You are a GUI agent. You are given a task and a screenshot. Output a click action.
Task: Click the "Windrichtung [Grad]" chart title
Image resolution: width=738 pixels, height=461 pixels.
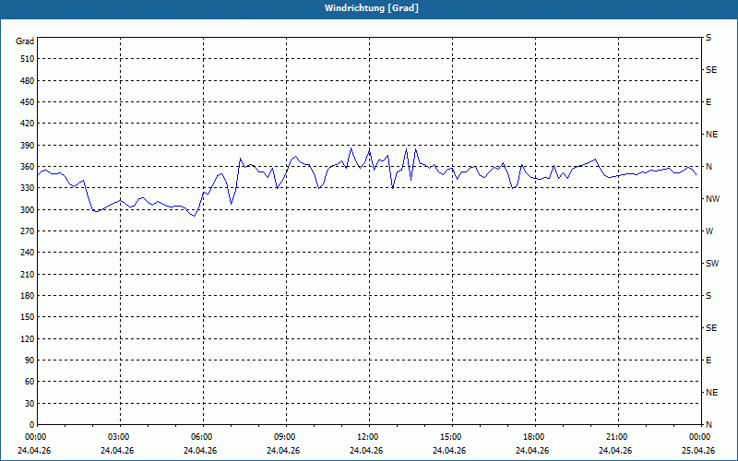pos(372,8)
